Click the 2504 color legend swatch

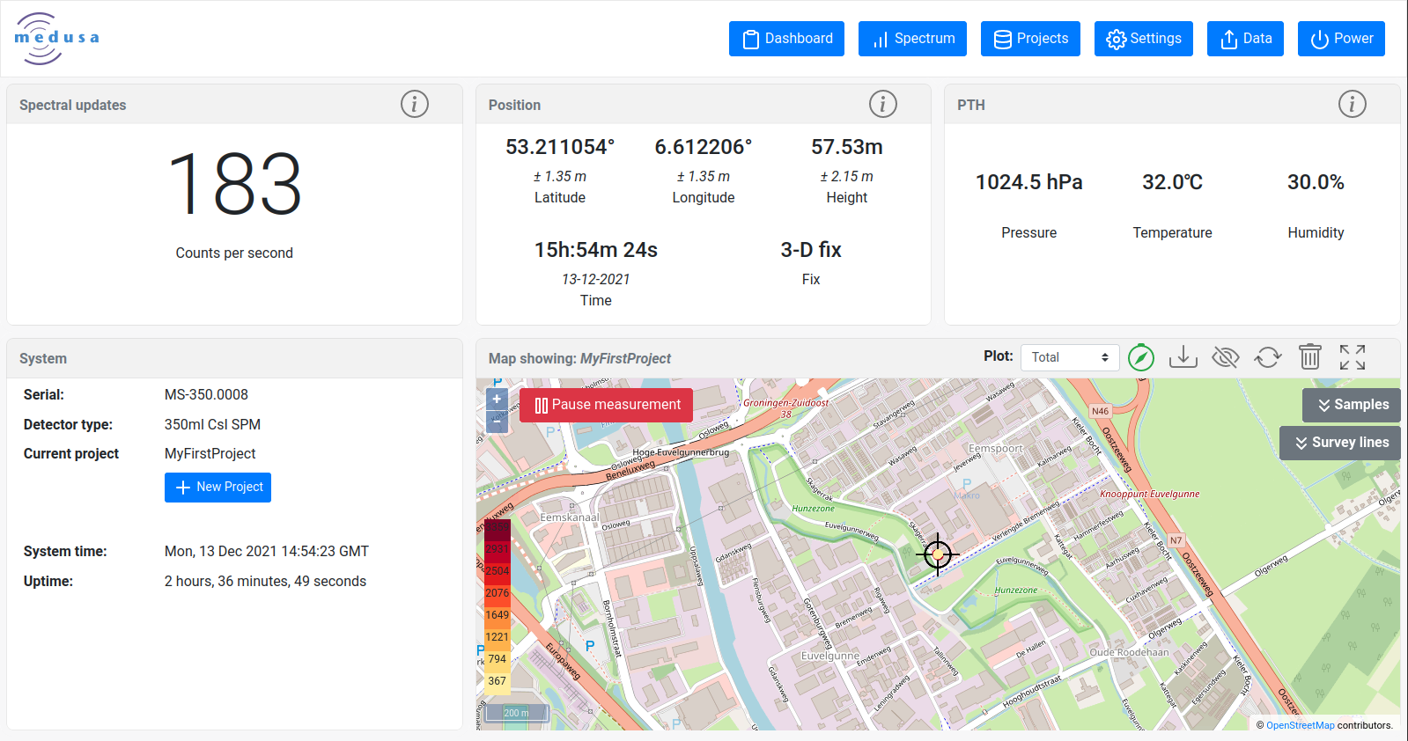498,571
